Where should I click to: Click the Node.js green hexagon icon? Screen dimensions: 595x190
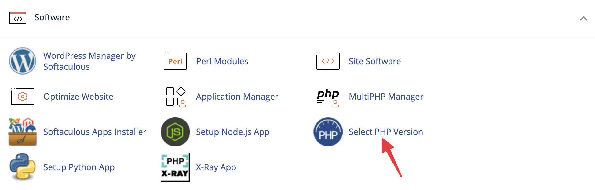175,132
